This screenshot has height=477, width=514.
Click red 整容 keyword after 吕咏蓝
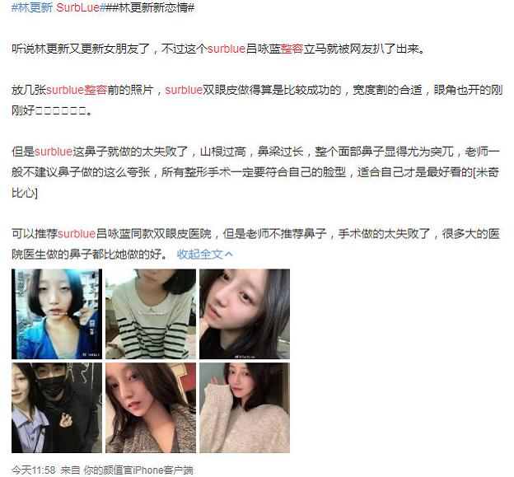coord(292,49)
